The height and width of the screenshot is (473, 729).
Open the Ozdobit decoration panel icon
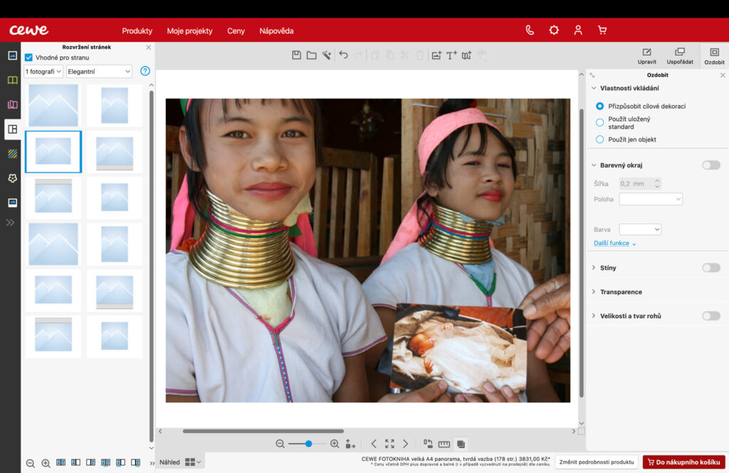pos(714,55)
